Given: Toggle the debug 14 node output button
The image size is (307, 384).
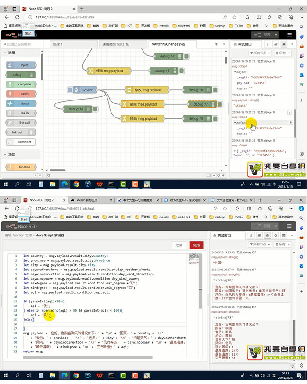Looking at the screenshot, I should 186,56.
